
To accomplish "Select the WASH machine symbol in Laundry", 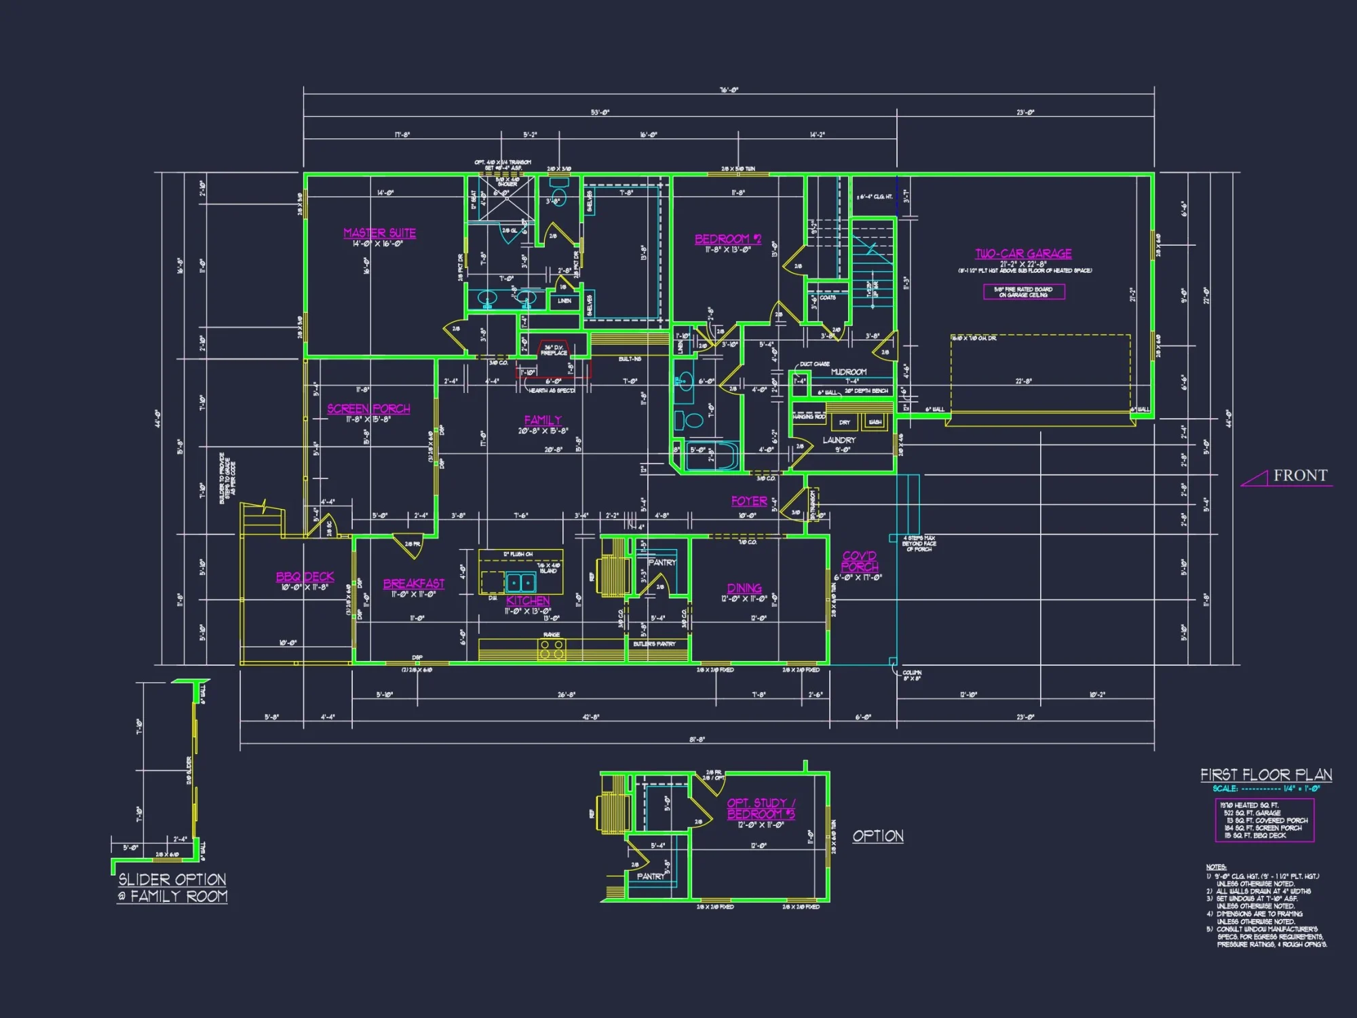I will point(875,421).
